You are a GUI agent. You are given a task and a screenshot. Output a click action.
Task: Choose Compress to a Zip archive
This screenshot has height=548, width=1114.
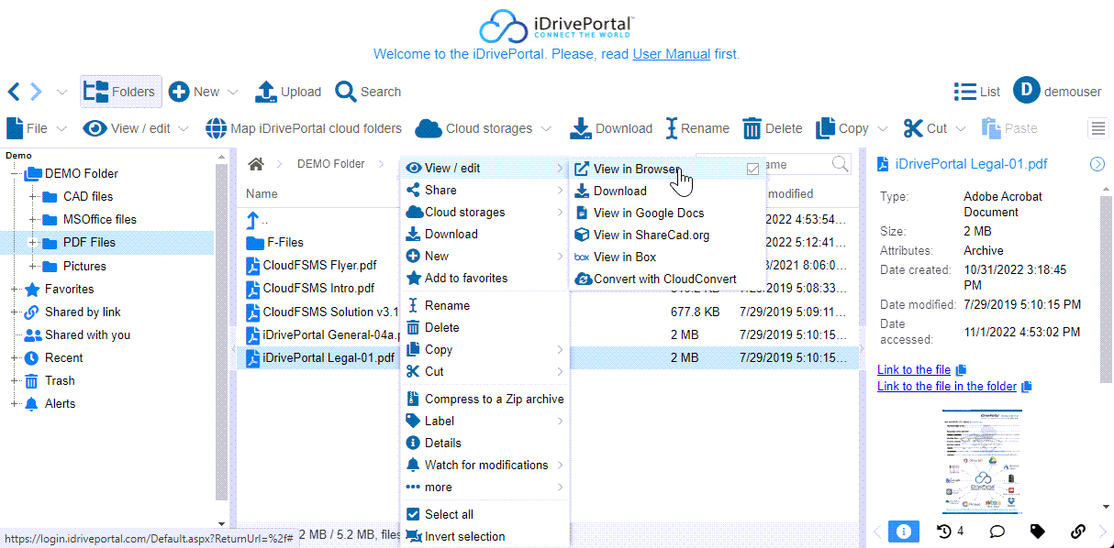pyautogui.click(x=494, y=399)
